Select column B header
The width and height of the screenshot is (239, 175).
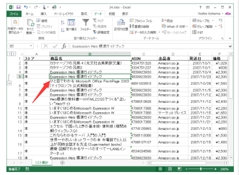coord(90,54)
